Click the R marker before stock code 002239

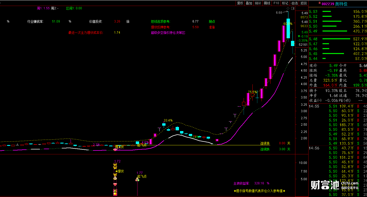(320, 3)
